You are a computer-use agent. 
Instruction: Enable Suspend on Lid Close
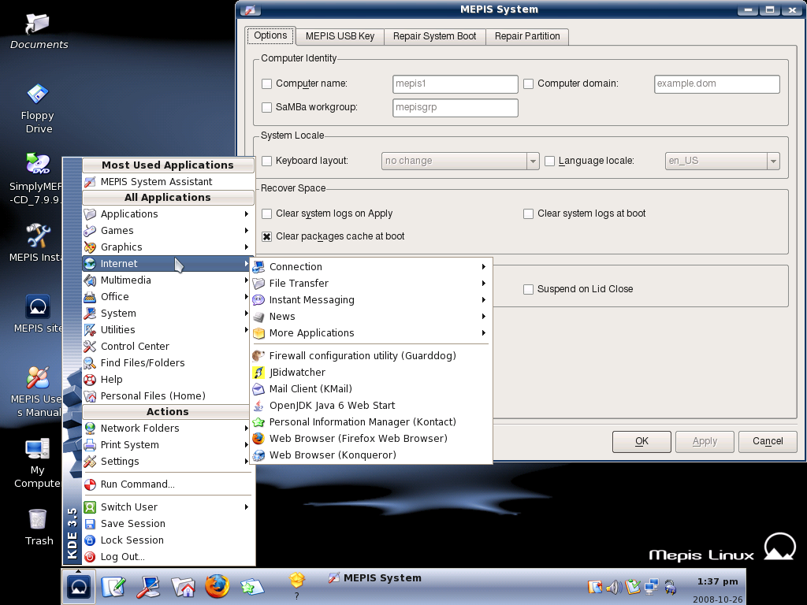(x=528, y=289)
